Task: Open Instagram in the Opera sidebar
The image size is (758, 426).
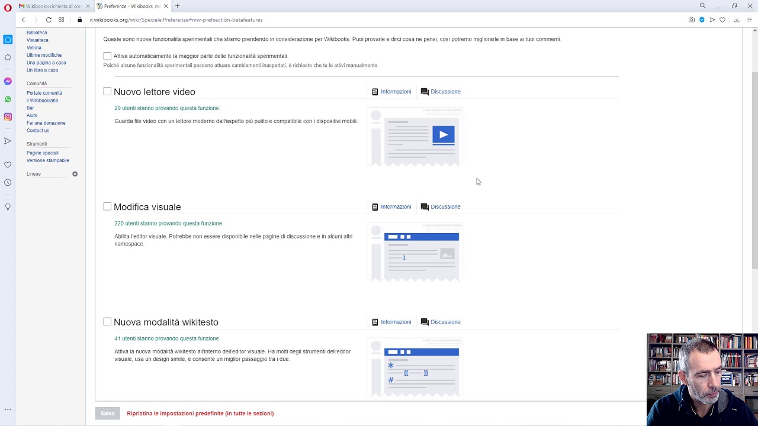Action: (x=8, y=117)
